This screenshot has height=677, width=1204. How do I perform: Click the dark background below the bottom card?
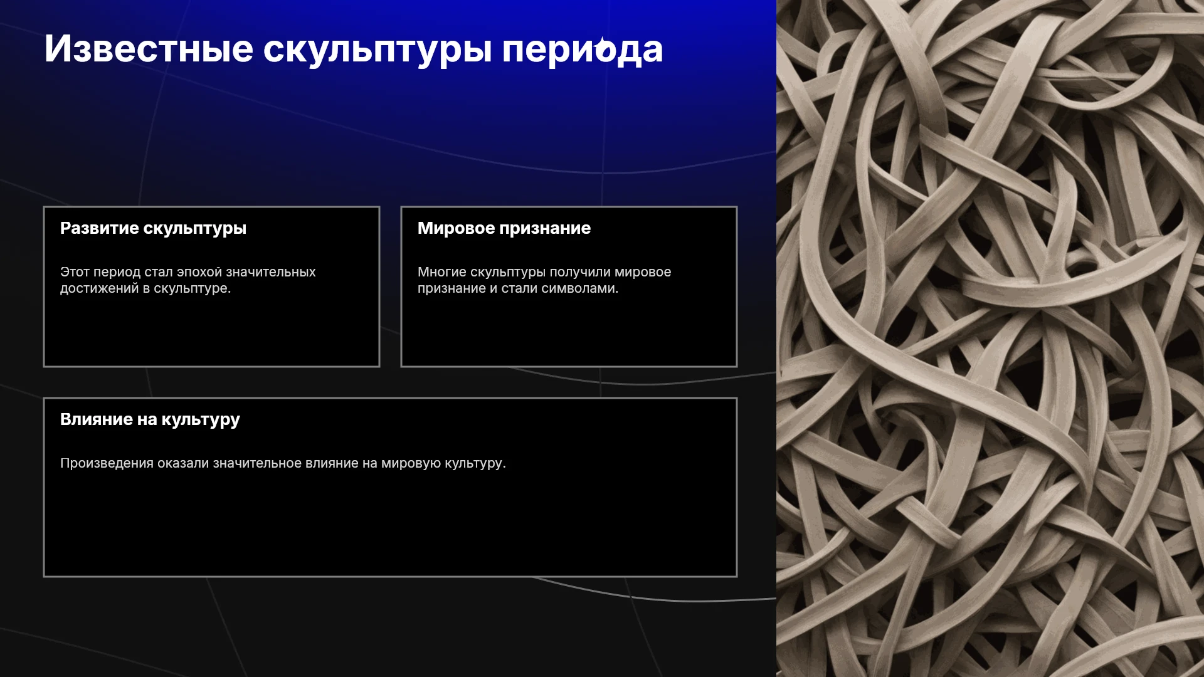pyautogui.click(x=389, y=627)
